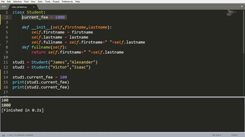
Task: Click the 'return' keyword on line 9
Action: point(39,52)
